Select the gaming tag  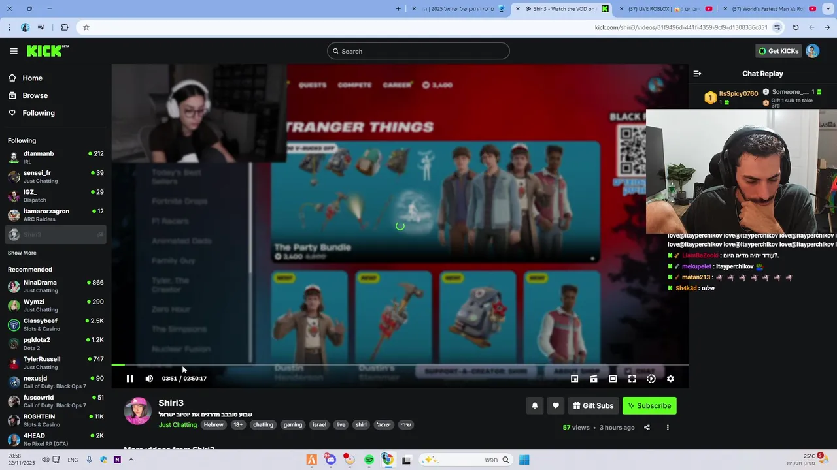point(293,425)
